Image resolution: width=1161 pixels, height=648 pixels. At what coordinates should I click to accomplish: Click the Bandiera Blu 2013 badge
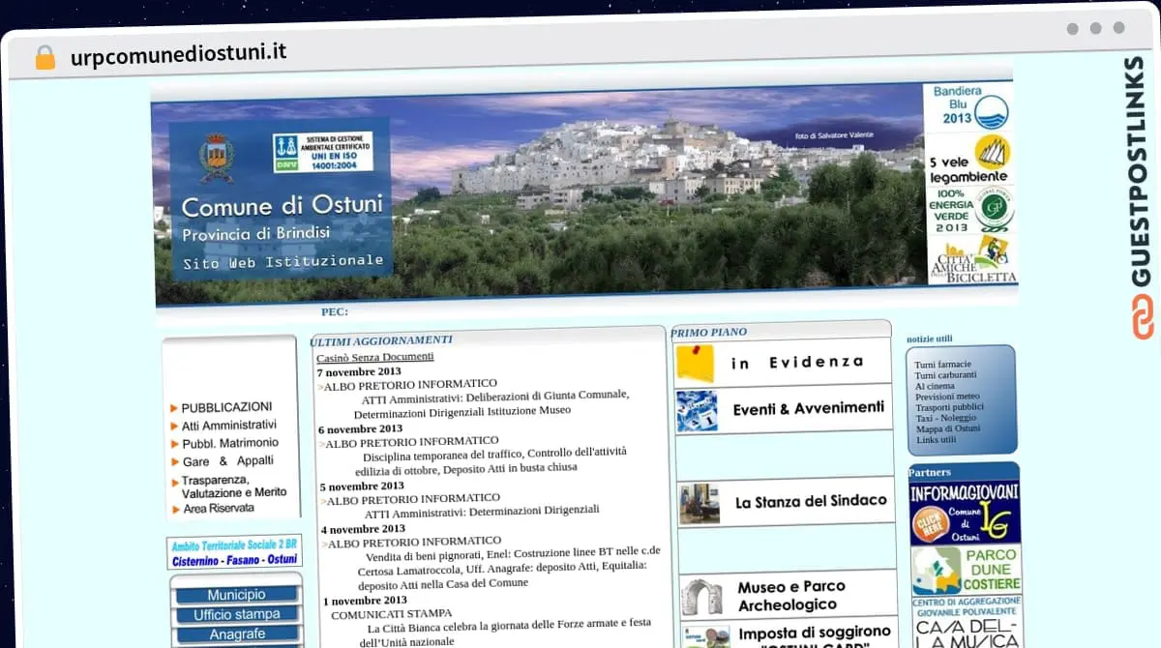click(x=967, y=108)
